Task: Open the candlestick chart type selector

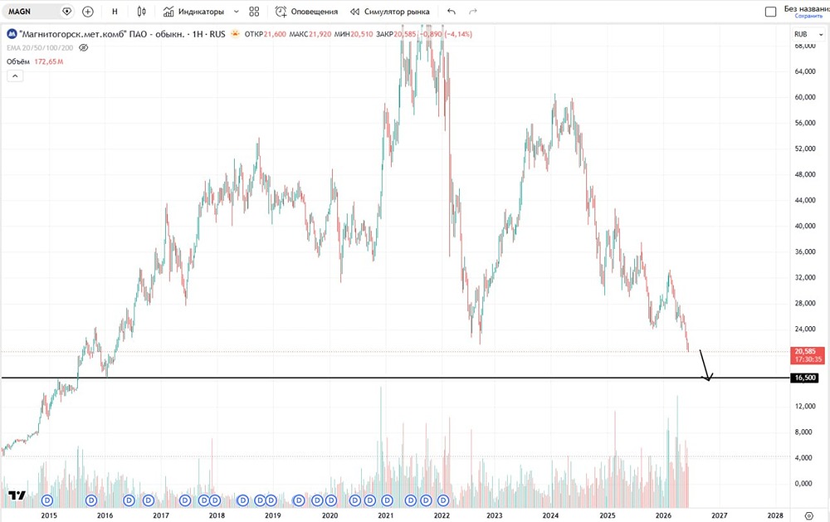Action: (x=141, y=11)
